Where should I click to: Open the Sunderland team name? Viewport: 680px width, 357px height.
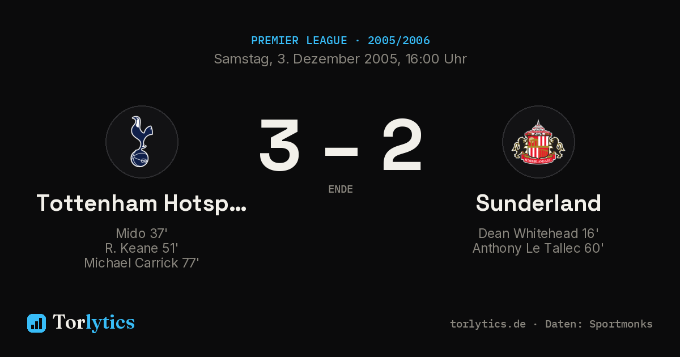tap(538, 203)
